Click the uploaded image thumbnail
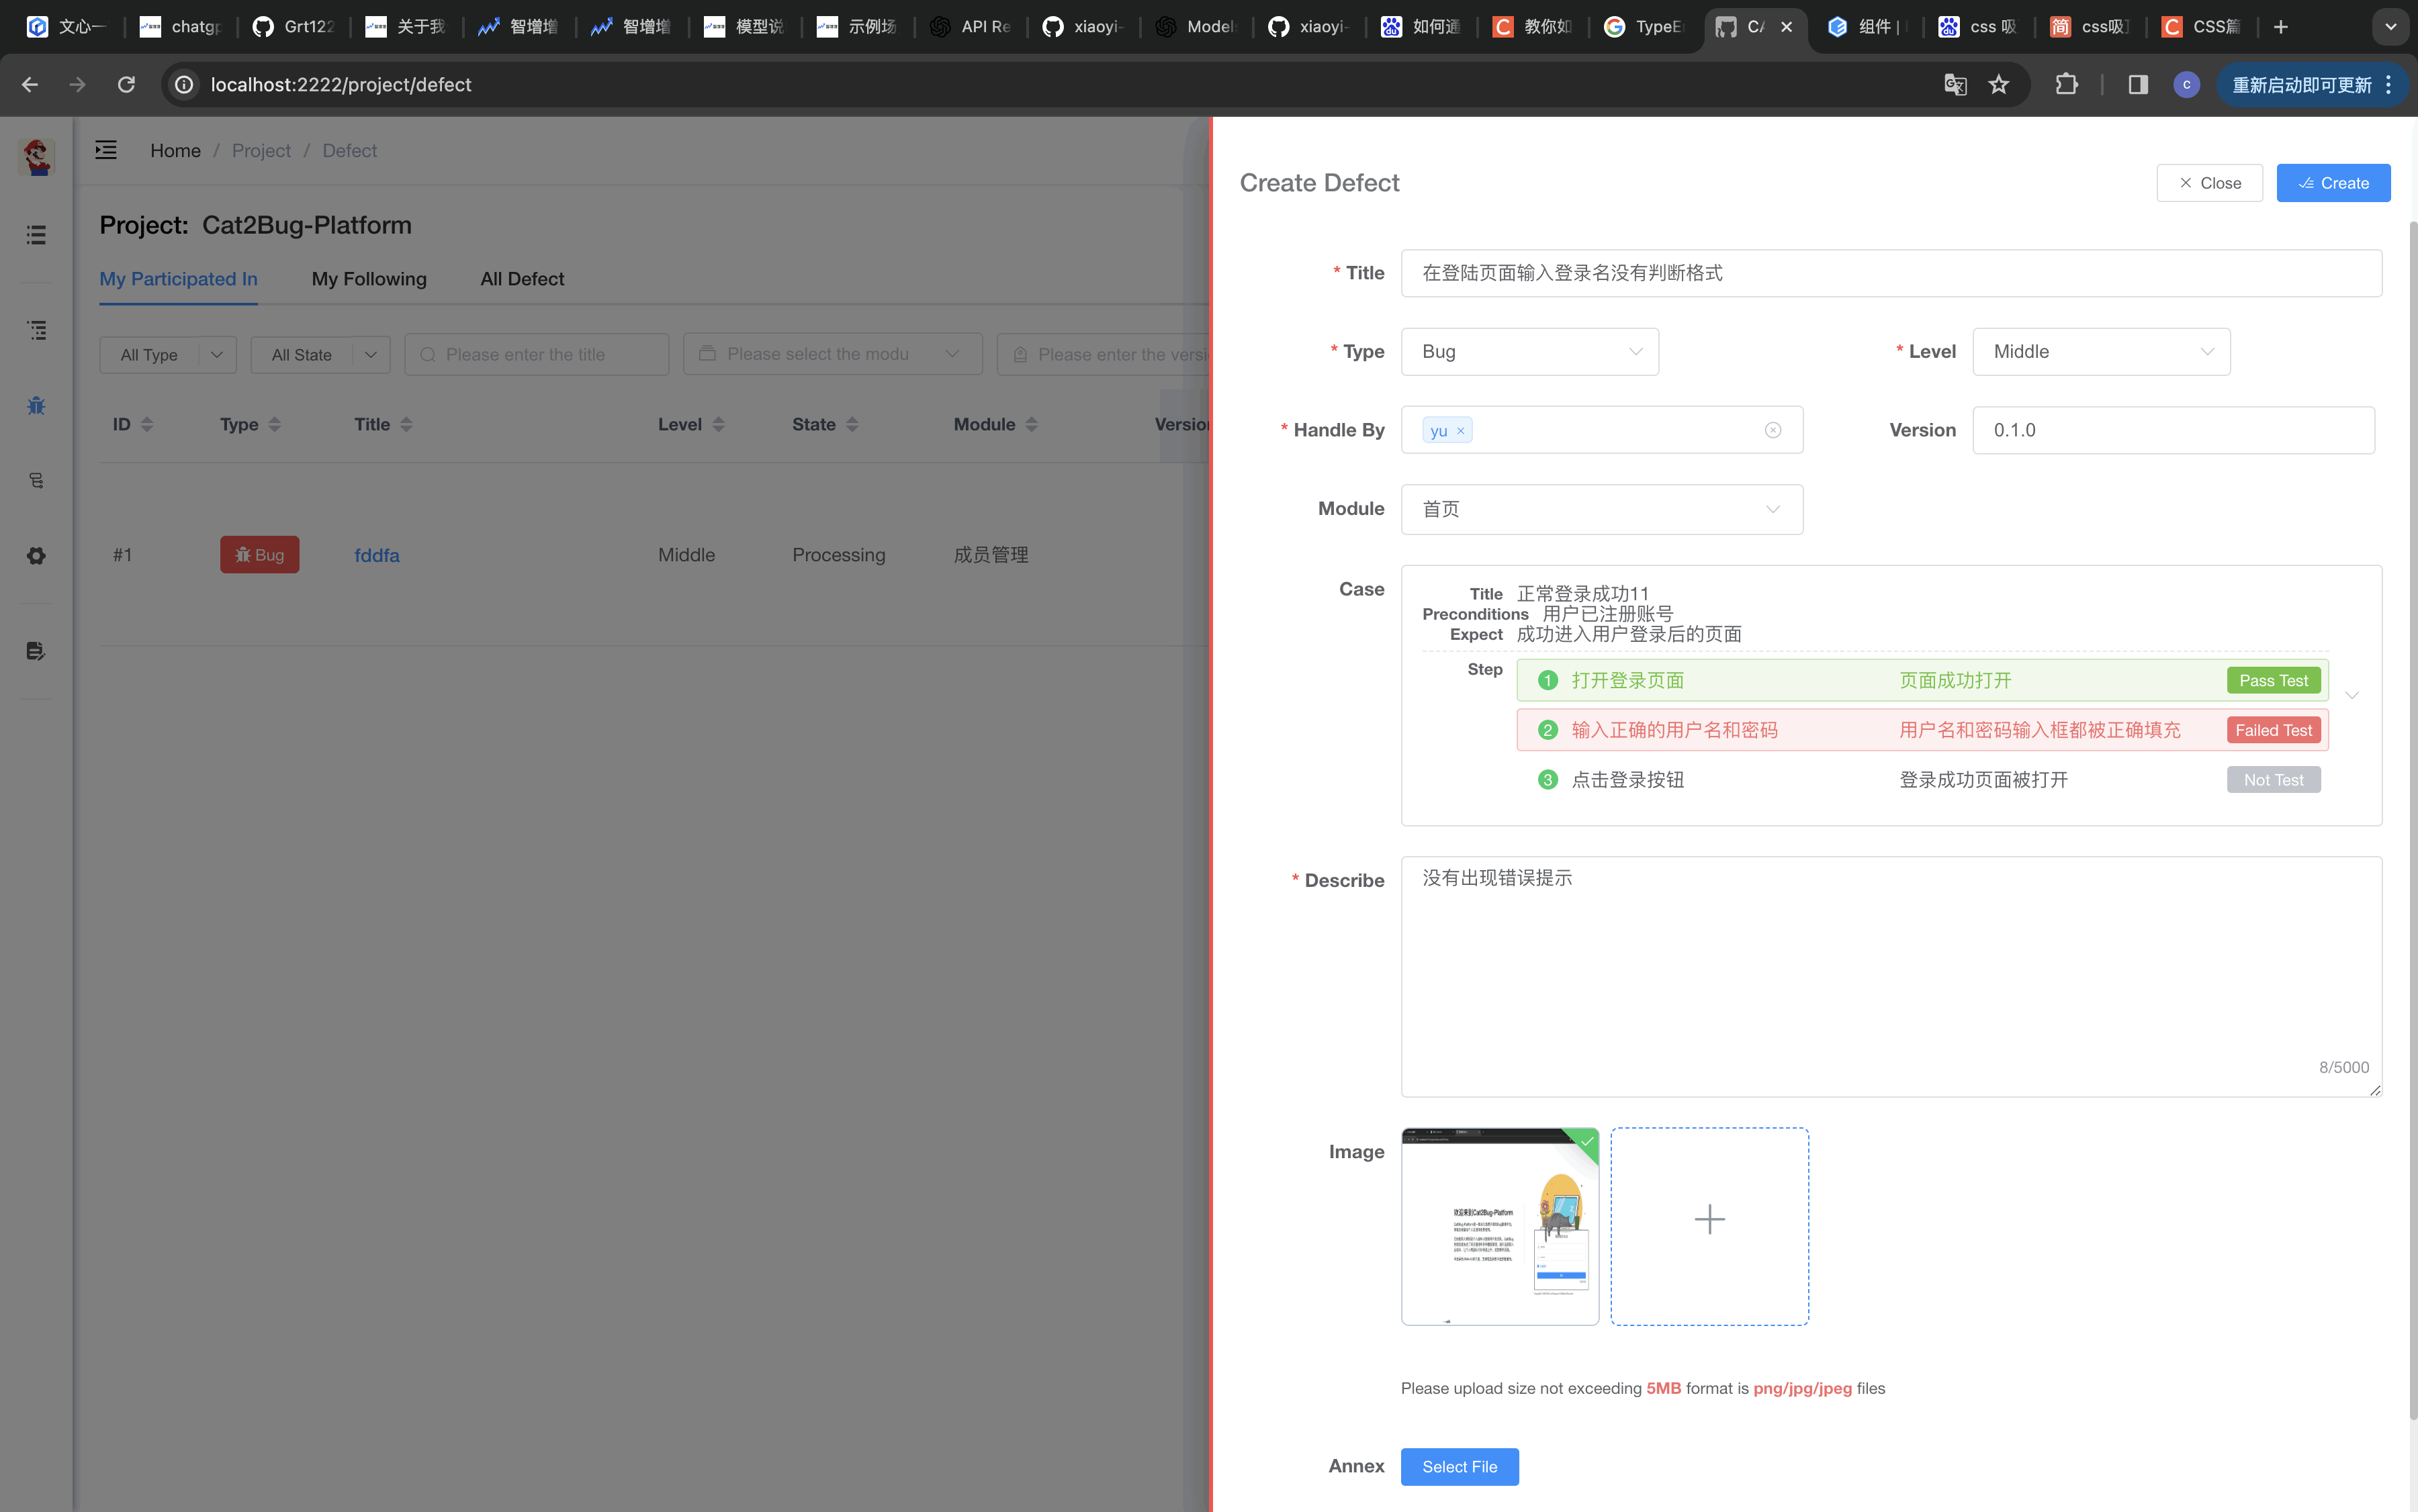 tap(1498, 1226)
